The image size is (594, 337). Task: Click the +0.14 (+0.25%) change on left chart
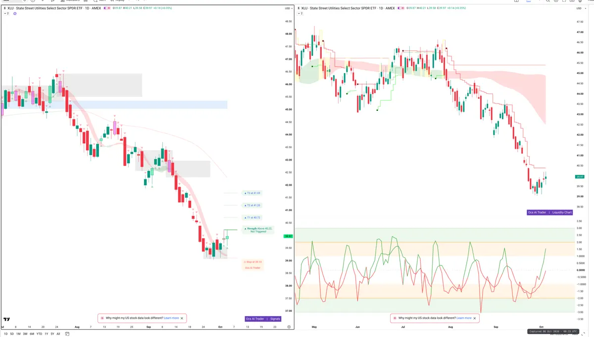tap(162, 8)
